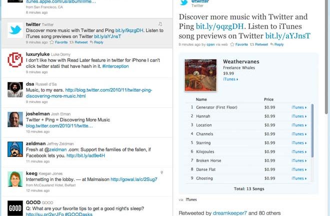This screenshot has width=330, height=216.
Task: Click the "Total: 13 Songs" text
Action: [249, 189]
